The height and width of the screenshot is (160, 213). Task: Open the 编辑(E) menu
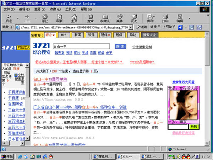click(24, 9)
